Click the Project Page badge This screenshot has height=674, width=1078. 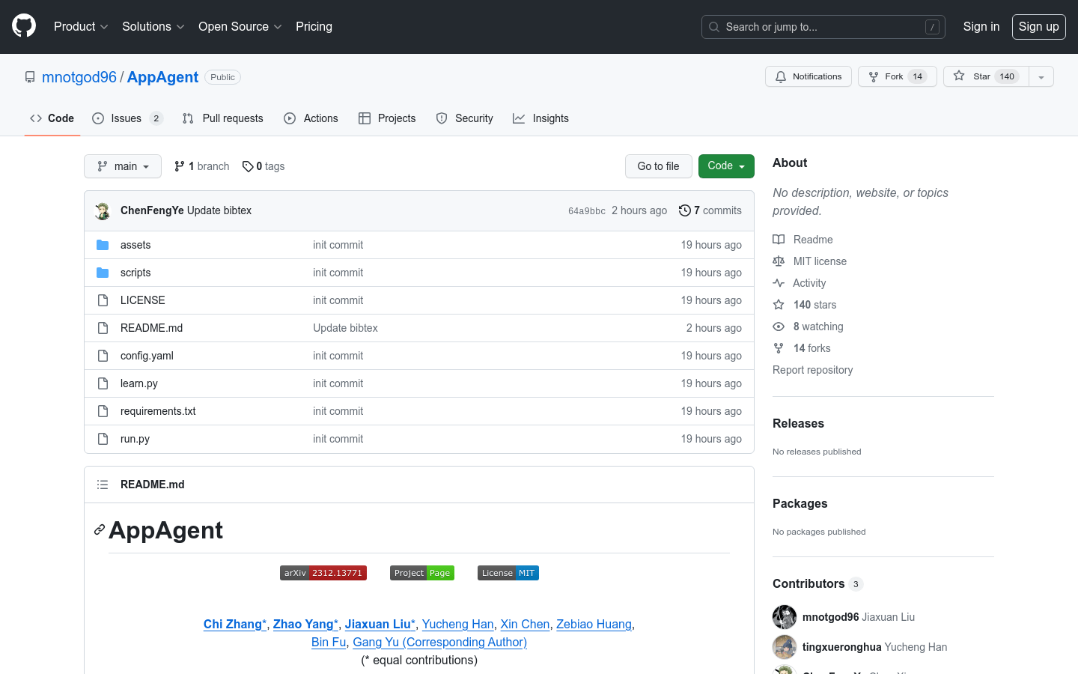(x=422, y=573)
